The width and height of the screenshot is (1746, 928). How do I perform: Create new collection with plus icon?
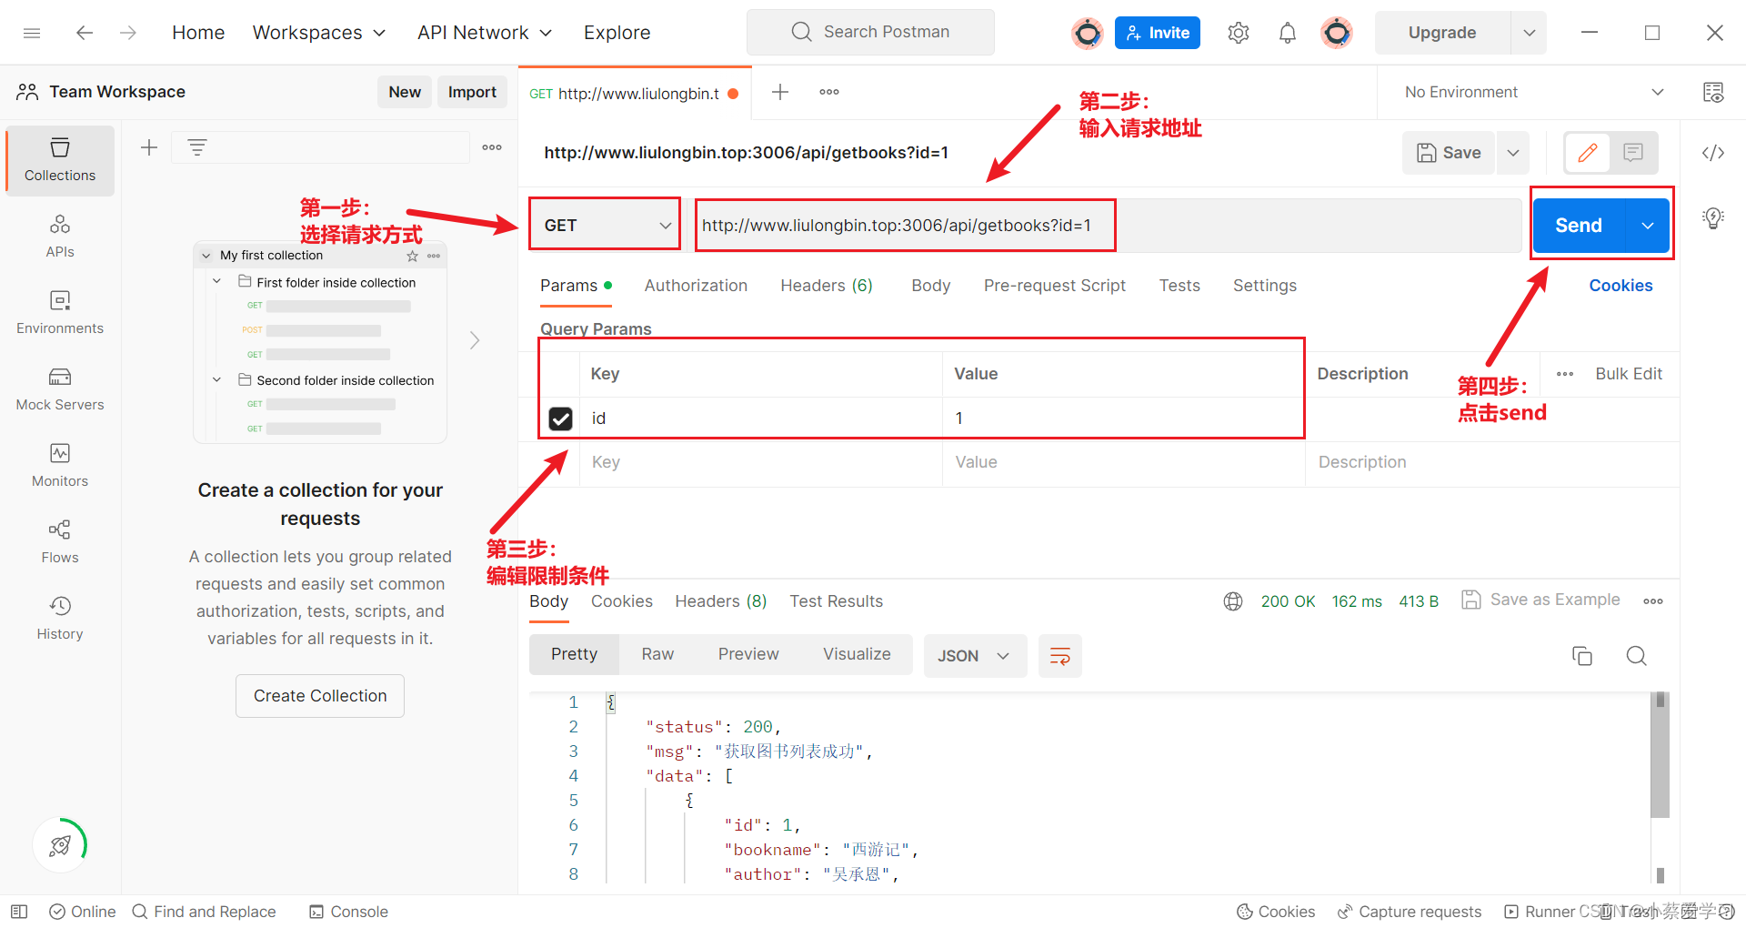149,147
